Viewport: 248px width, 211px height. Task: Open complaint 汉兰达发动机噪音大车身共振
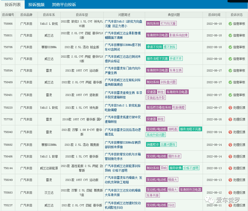[123, 193]
